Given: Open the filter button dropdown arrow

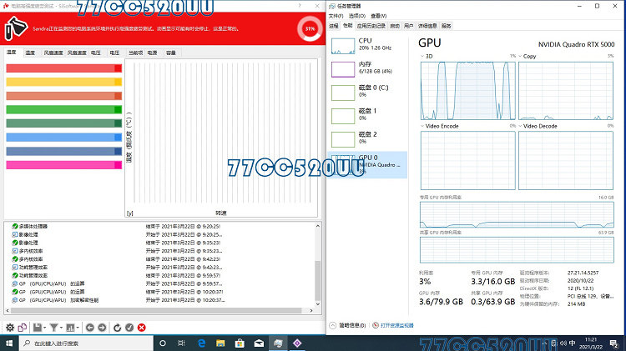Looking at the screenshot, I should pyautogui.click(x=61, y=328).
